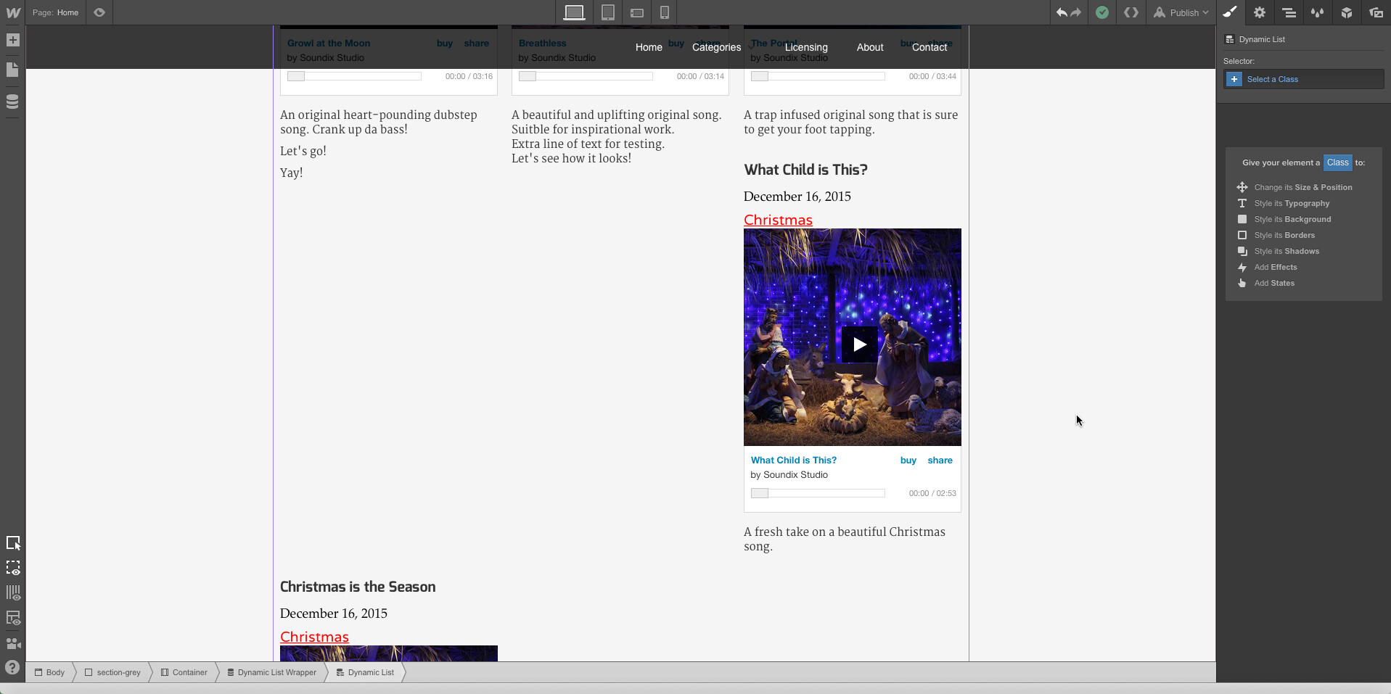Open the Assets manager tab
This screenshot has width=1391, height=694.
1376,12
